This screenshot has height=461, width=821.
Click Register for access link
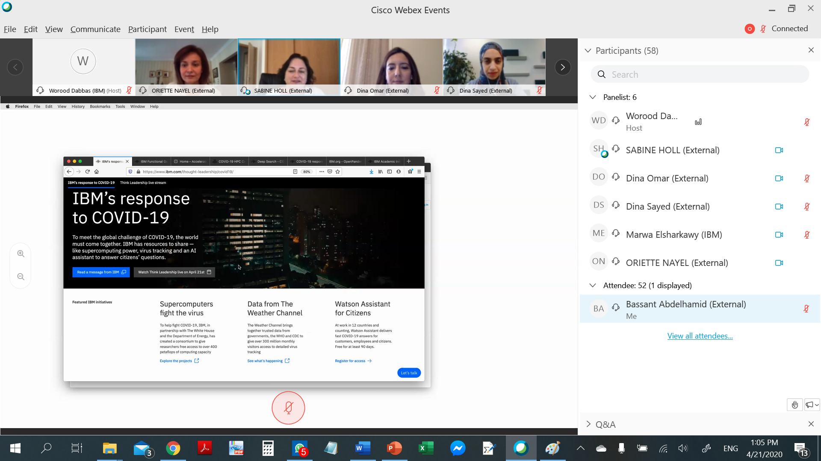(353, 361)
